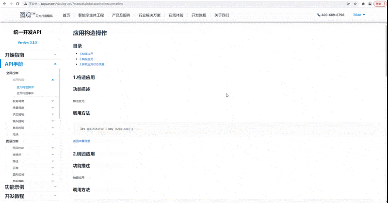388x203 pixels.
Task: Jump to the 3.获取应用状态信息 contents link
Action: 92,64
